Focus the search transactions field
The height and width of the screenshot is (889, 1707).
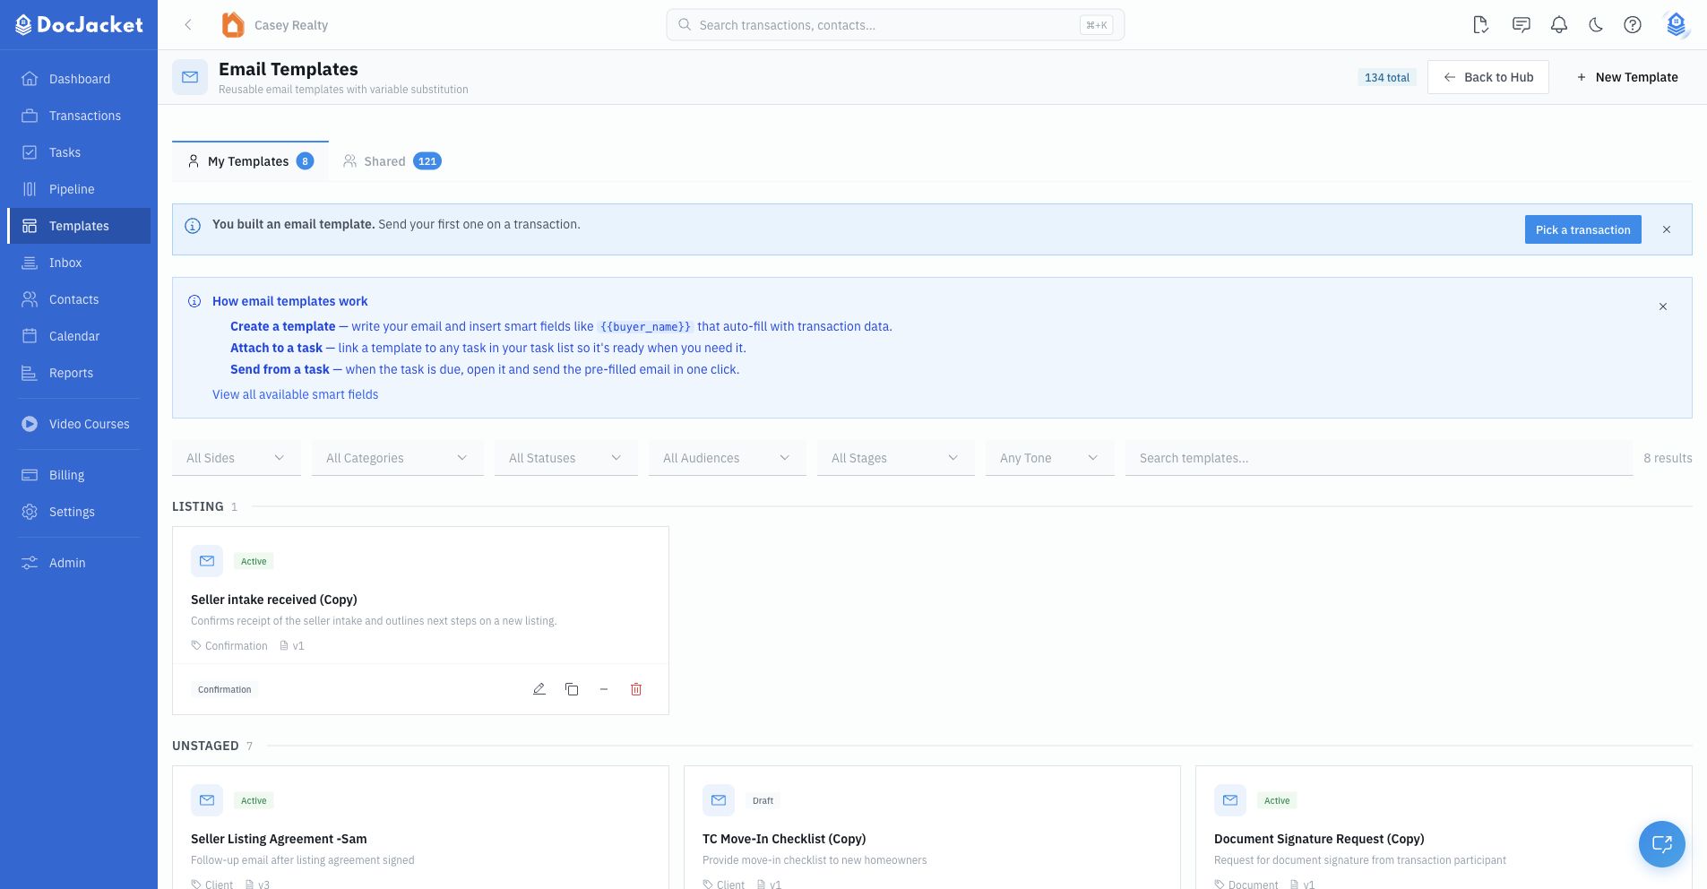pos(895,25)
